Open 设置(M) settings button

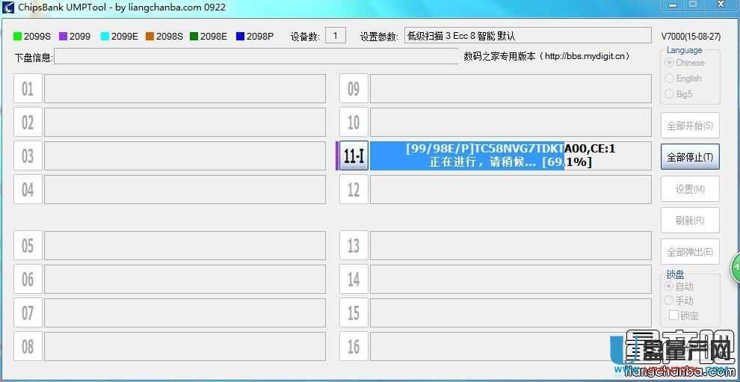click(x=690, y=189)
